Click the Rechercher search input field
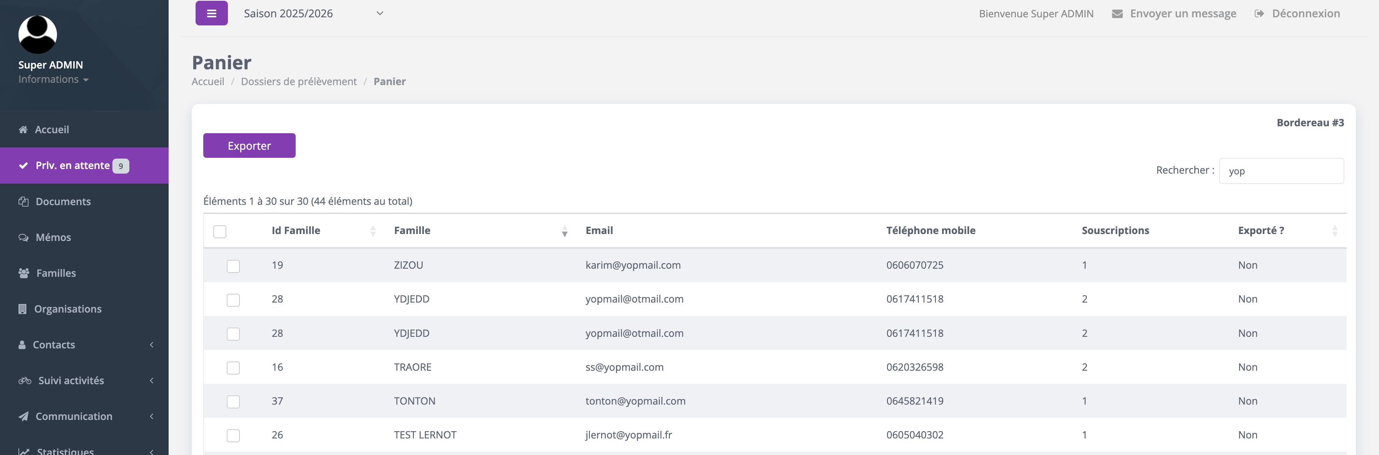The image size is (1379, 455). [1280, 171]
